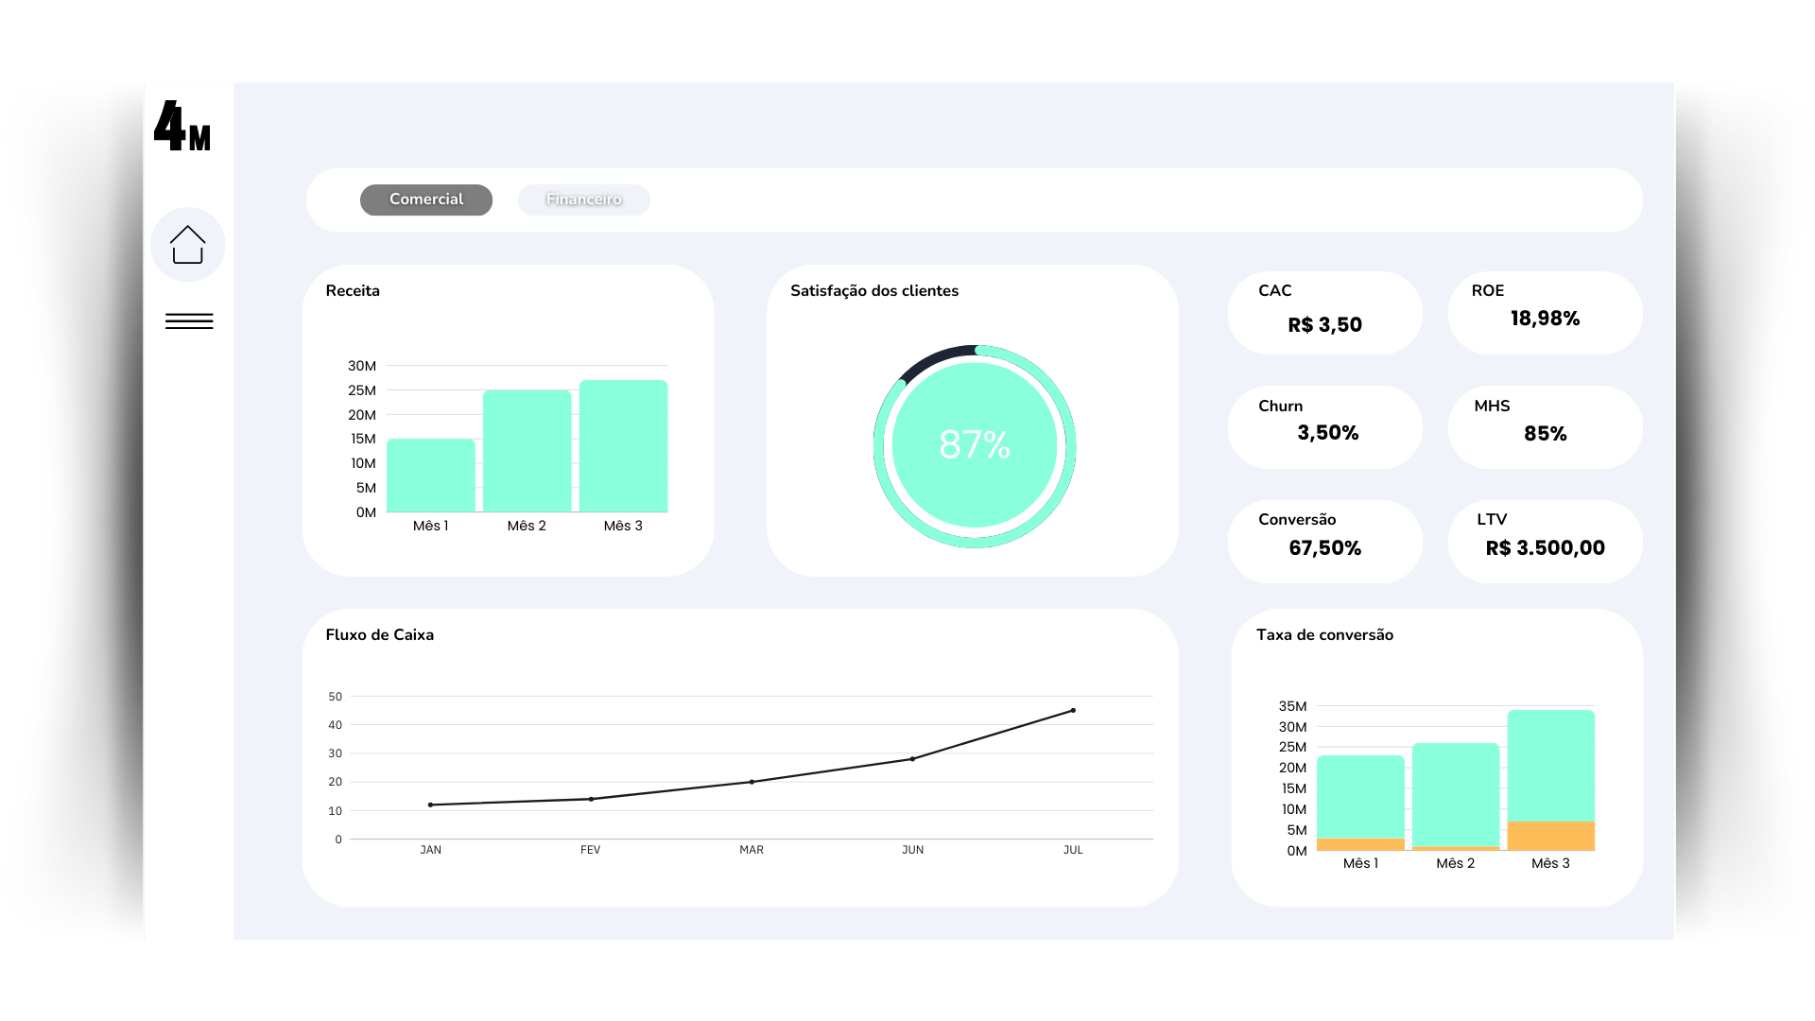Click the orange segment of Mês 3 conversion bar
This screenshot has height=1021, width=1815.
tap(1550, 836)
